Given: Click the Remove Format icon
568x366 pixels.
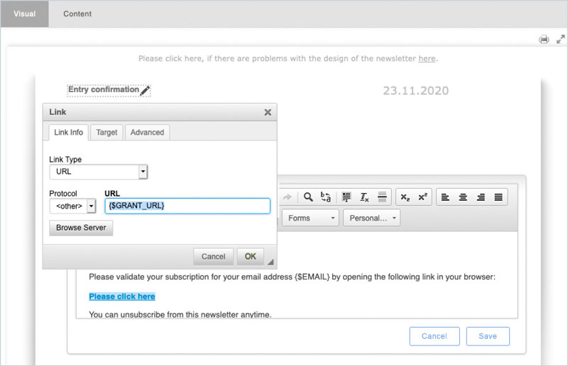Looking at the screenshot, I should 364,197.
